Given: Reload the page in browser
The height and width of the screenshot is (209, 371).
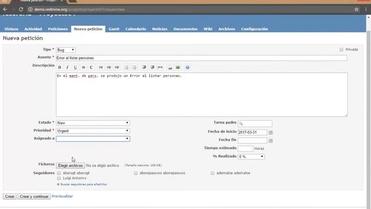Looking at the screenshot, I should [x=21, y=9].
